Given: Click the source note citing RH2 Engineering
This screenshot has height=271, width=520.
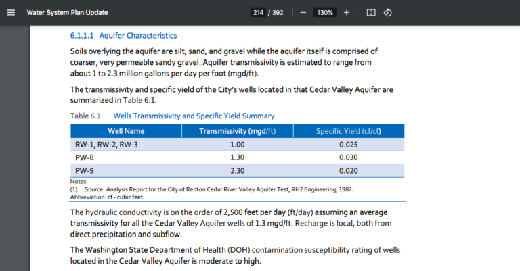Looking at the screenshot, I should click(218, 189).
